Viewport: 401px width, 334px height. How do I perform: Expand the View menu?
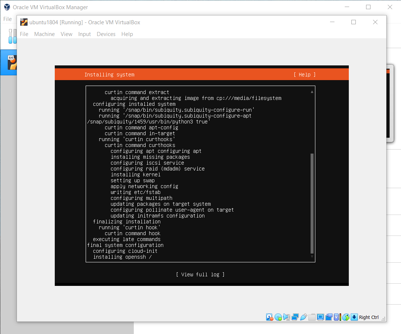point(67,34)
